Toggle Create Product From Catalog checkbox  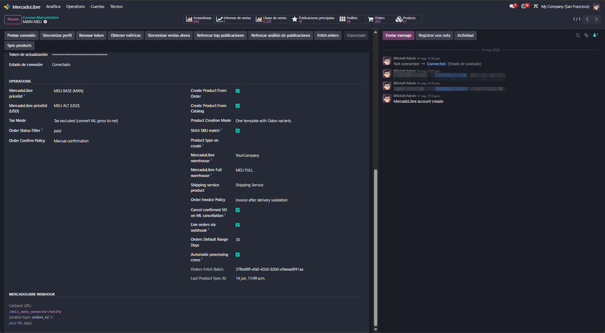[x=238, y=106]
